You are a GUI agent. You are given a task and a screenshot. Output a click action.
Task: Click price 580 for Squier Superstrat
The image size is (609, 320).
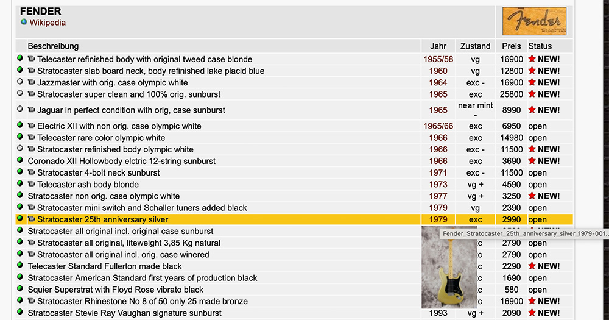pos(511,290)
